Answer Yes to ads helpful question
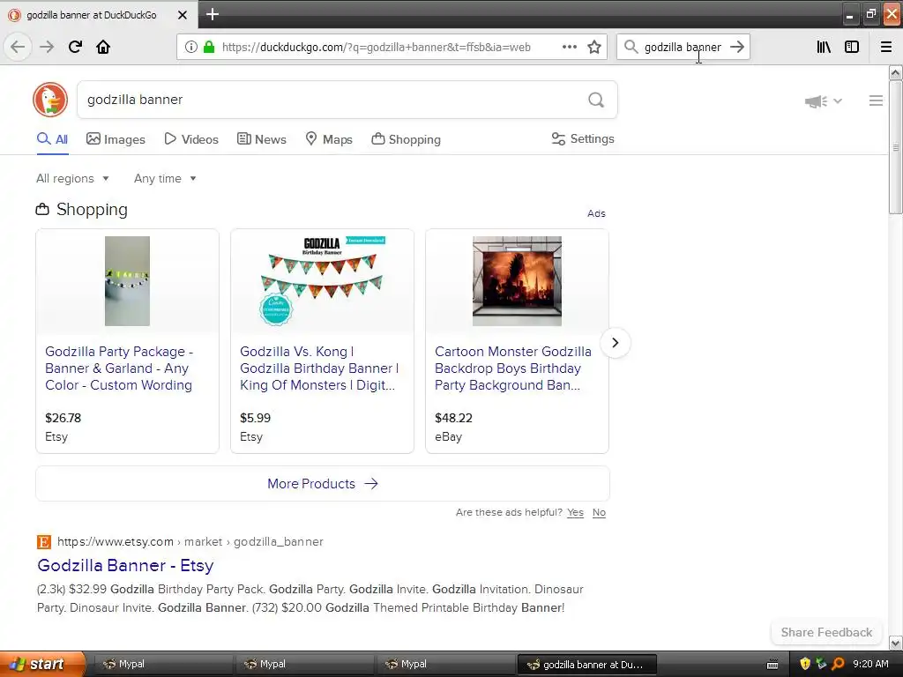 click(x=575, y=512)
